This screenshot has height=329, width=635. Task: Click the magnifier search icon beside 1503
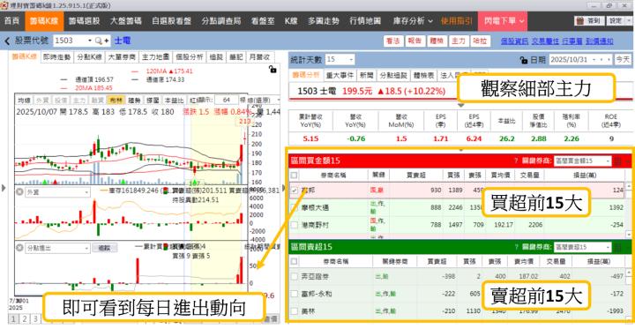click(99, 41)
